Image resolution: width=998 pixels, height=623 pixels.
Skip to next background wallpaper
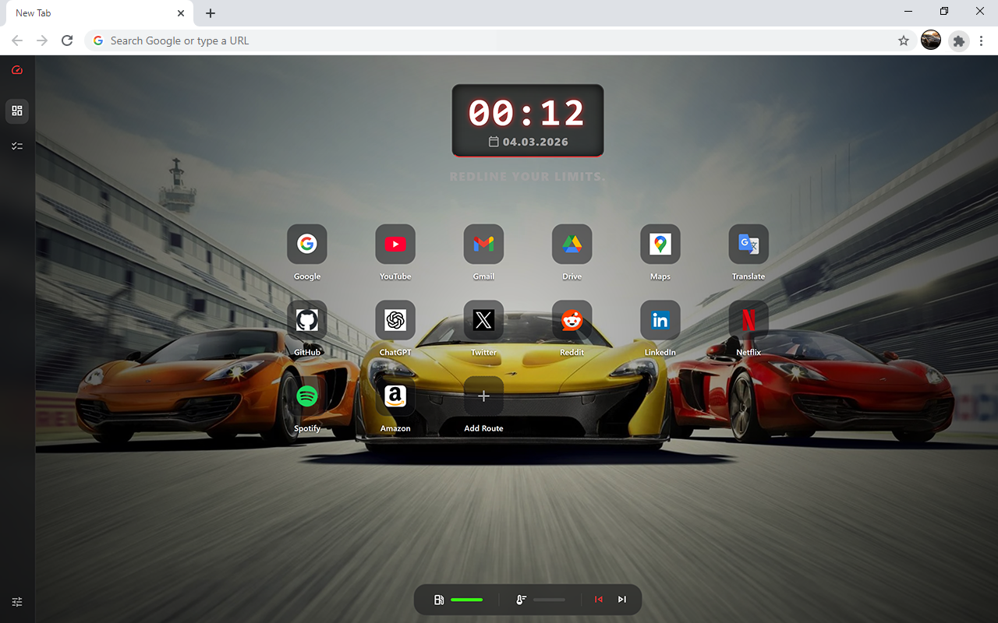tap(622, 600)
